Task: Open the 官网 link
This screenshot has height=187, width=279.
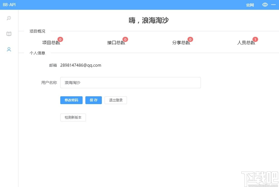Action: (x=250, y=5)
